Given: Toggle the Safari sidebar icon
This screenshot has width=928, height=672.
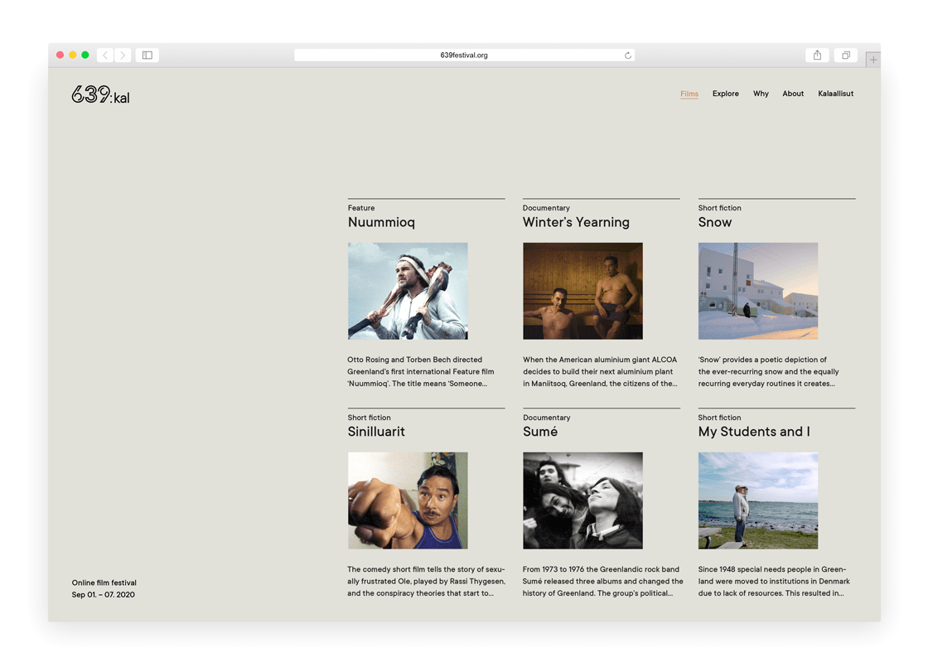Looking at the screenshot, I should 147,56.
